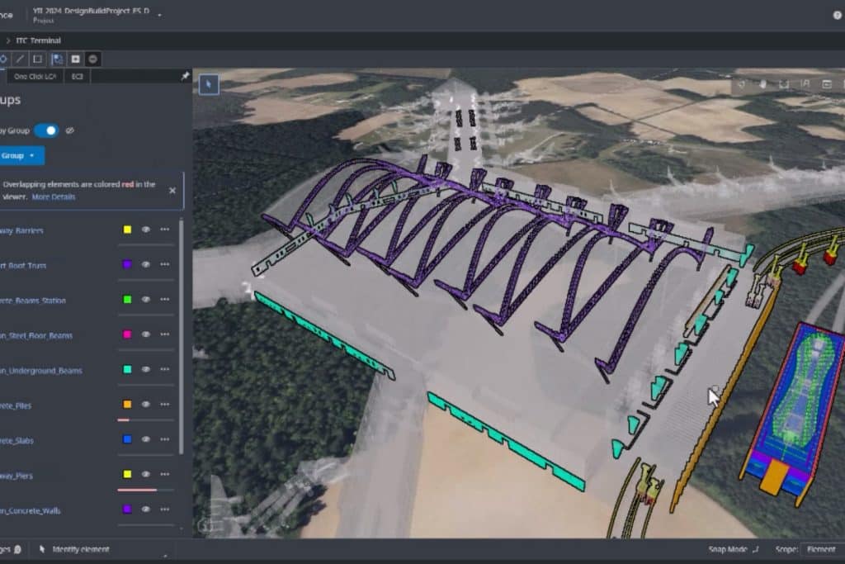Pin the side panel with pushpin icon
845x564 pixels.
coord(185,76)
